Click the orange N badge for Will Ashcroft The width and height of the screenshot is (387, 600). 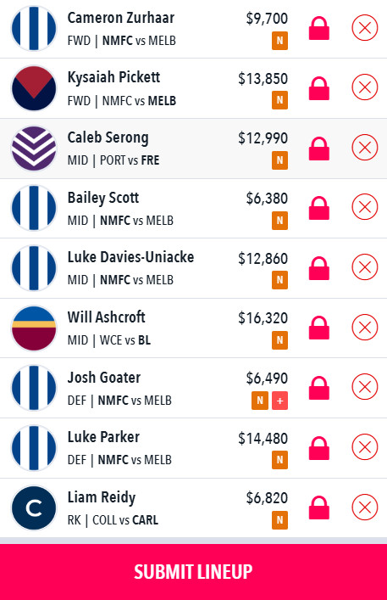(279, 339)
